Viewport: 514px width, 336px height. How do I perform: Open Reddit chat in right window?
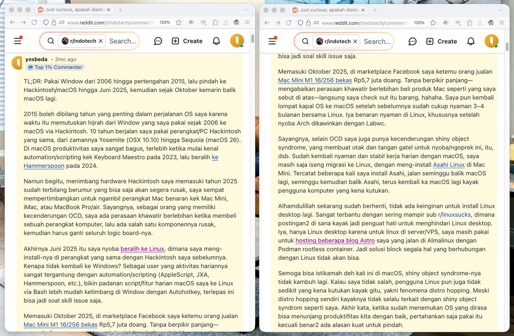point(412,41)
